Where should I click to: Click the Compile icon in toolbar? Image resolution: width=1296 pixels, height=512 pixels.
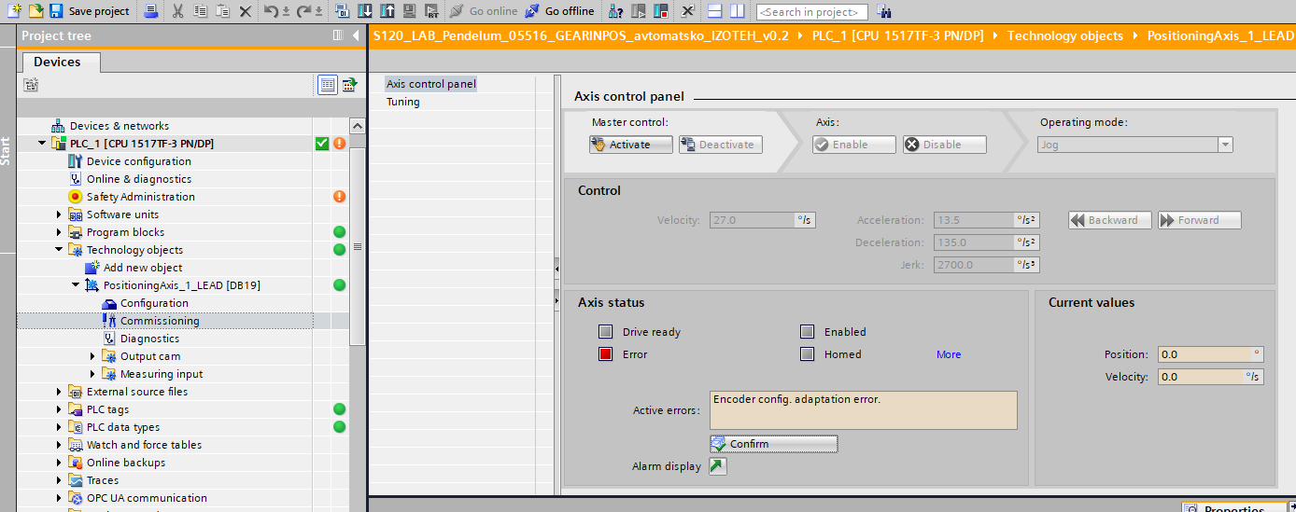point(342,11)
